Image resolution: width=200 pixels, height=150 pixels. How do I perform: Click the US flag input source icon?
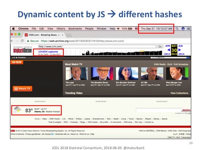[x=137, y=28]
